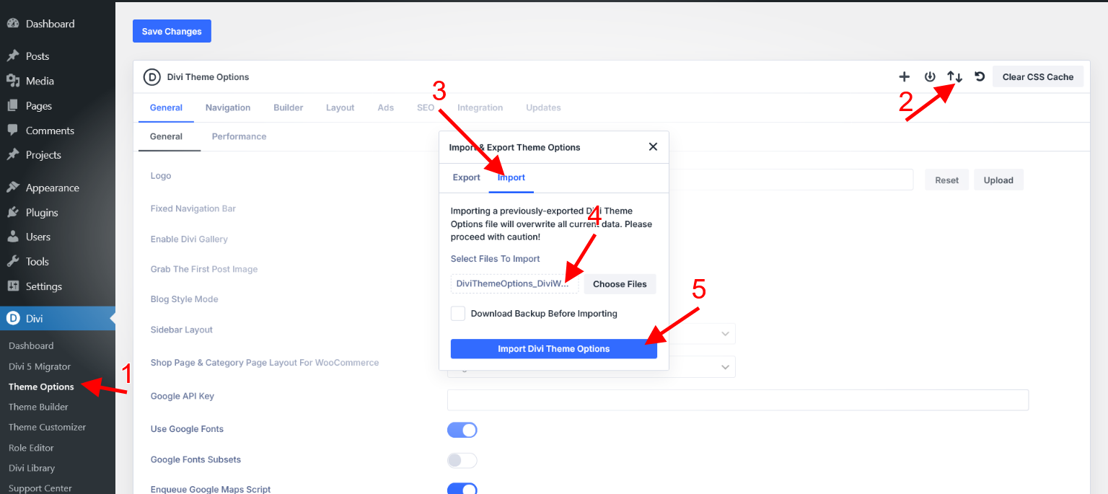Viewport: 1108px width, 494px height.
Task: Close the Import & Export dialog
Action: tap(653, 146)
